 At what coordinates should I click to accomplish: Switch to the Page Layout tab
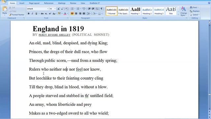34,3
